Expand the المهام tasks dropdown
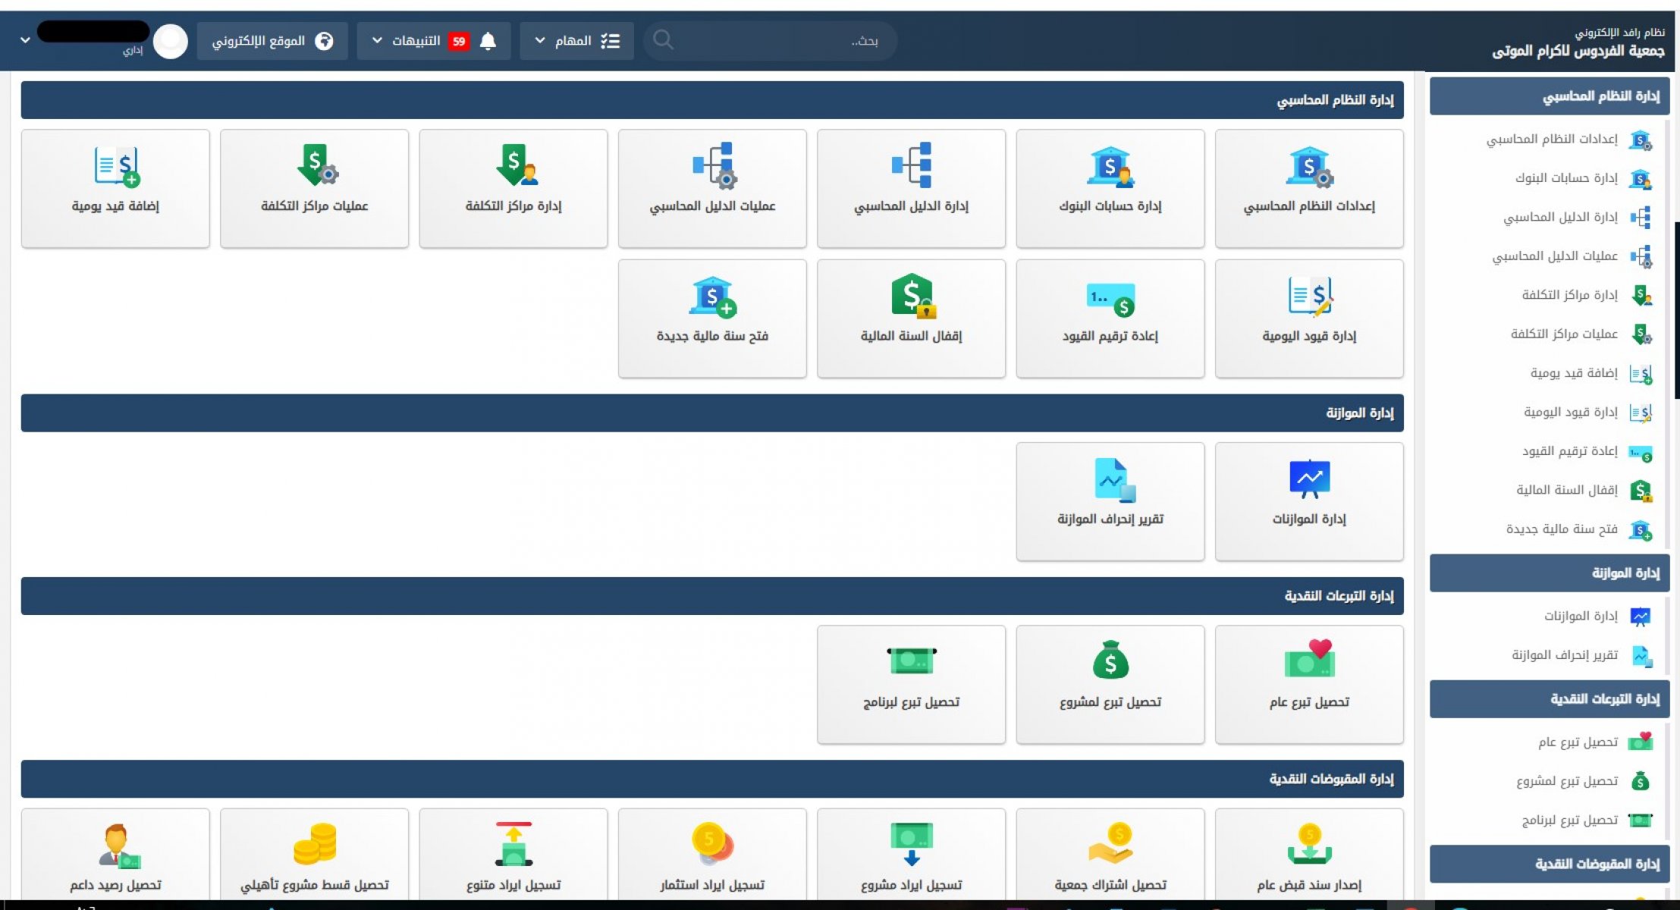The image size is (1680, 910). (x=576, y=41)
